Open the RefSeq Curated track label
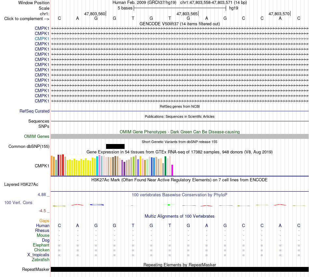Viewport: 309px width, 277px height. 34,111
